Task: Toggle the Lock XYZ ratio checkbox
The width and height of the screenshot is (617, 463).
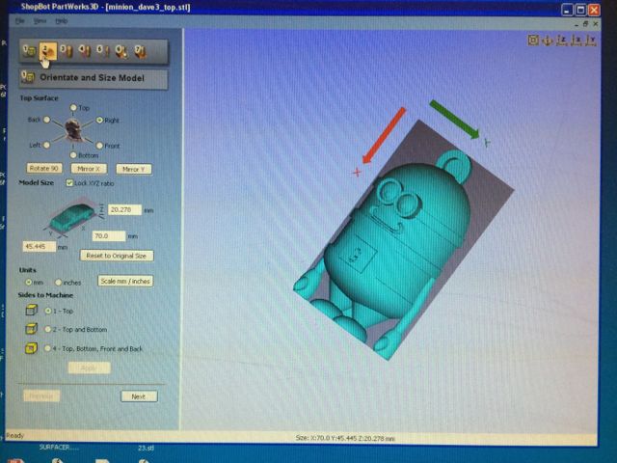Action: click(69, 182)
